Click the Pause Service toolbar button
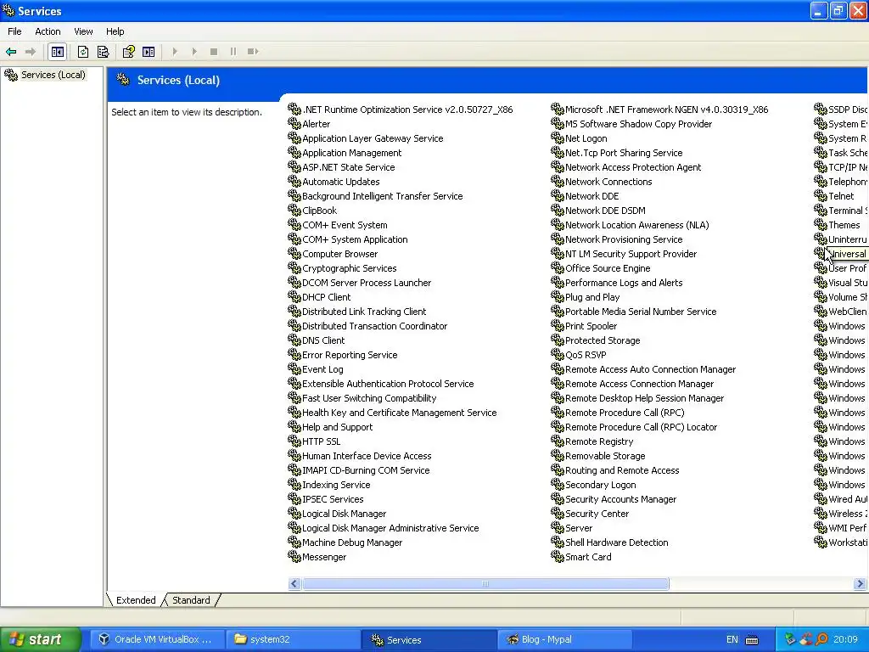This screenshot has width=869, height=652. tap(233, 52)
